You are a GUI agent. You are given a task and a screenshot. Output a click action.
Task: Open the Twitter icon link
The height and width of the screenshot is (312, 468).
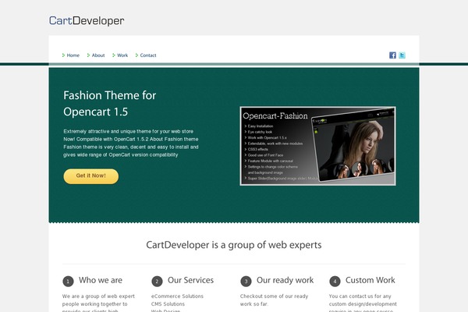(x=402, y=55)
